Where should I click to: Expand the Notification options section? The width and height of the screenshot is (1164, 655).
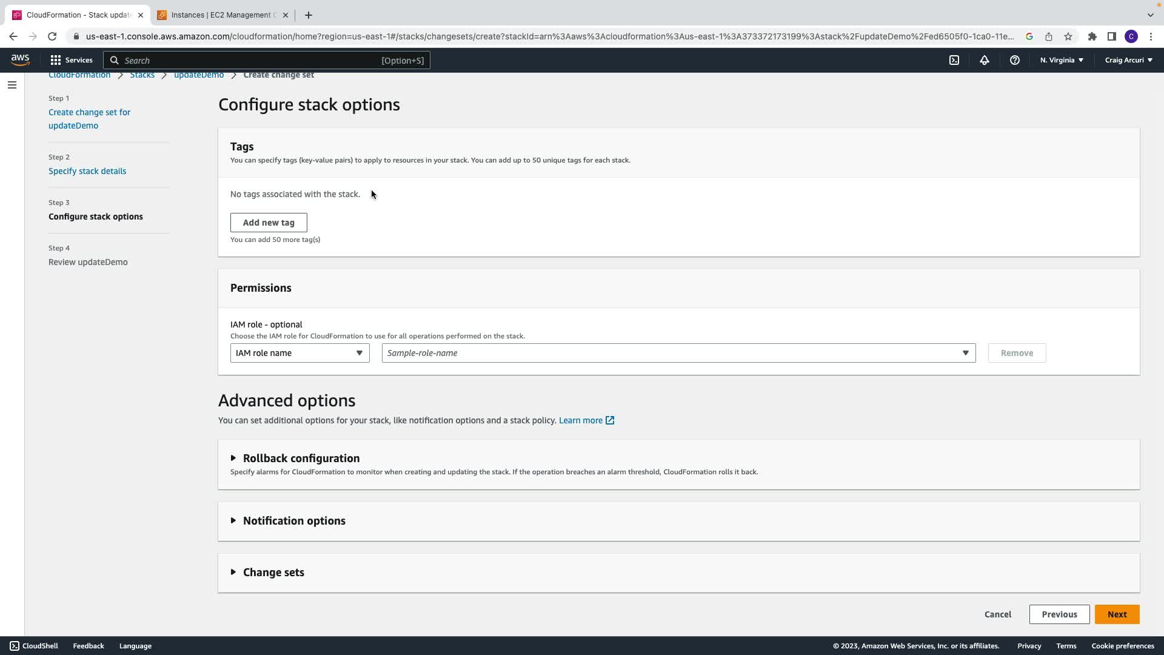[x=293, y=520]
